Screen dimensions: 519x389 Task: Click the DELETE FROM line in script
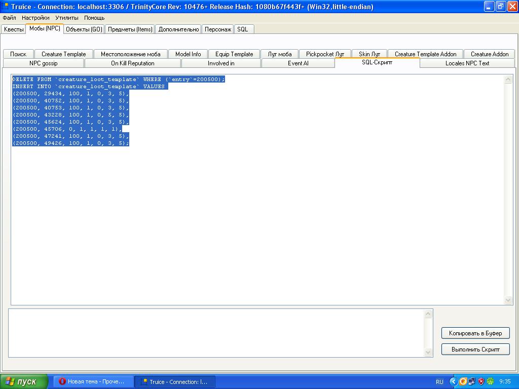click(119, 80)
